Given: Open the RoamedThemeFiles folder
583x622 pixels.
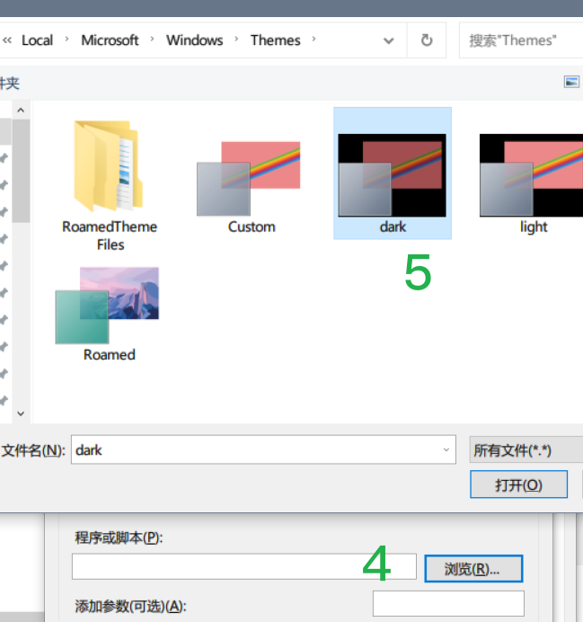Looking at the screenshot, I should (110, 185).
